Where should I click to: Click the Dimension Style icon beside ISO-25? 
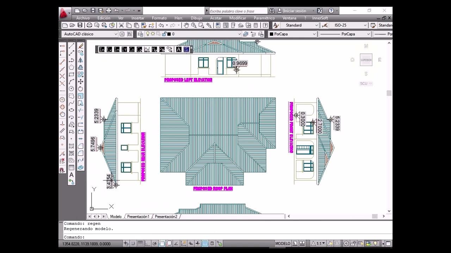[325, 25]
